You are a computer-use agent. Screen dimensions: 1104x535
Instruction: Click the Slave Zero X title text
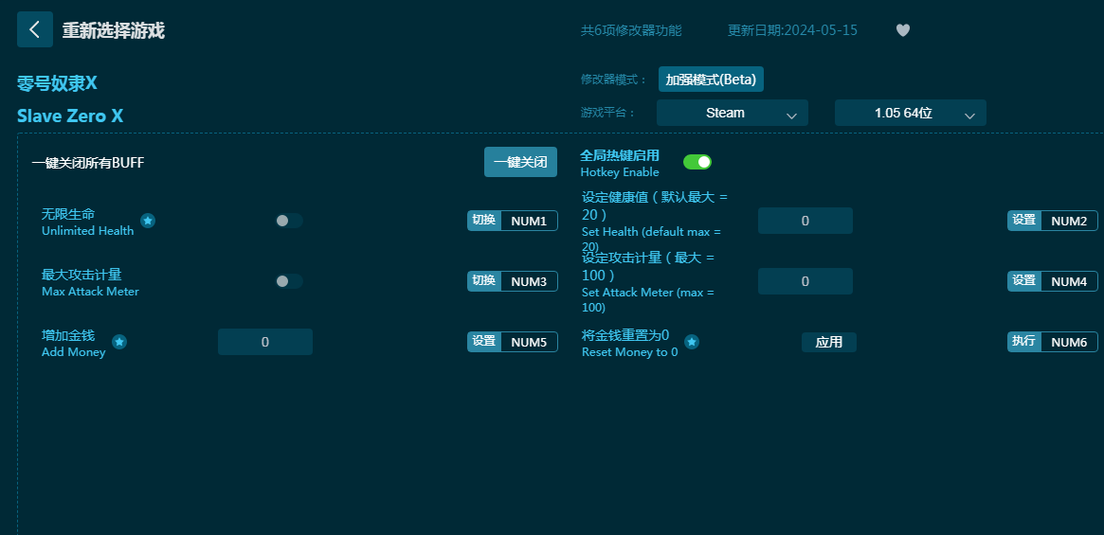[x=70, y=116]
